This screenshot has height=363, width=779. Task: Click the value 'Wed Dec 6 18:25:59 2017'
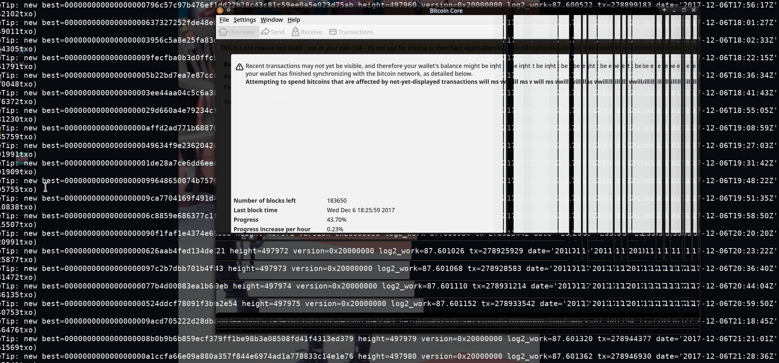pyautogui.click(x=361, y=210)
